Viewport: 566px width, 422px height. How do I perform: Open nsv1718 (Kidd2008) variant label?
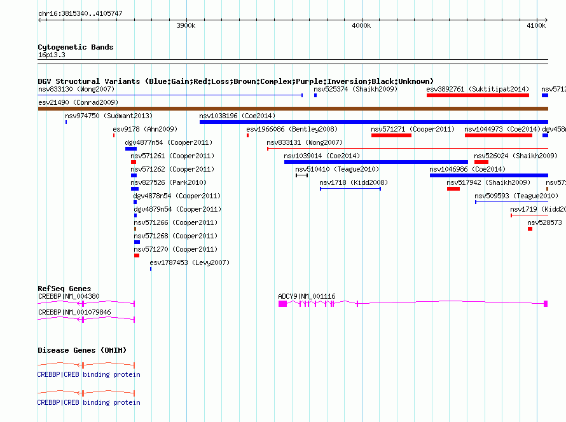[x=354, y=182]
